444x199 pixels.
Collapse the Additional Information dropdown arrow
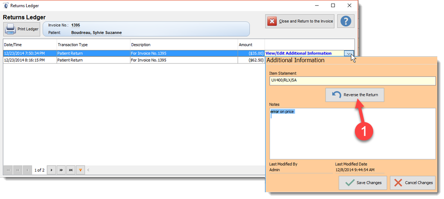pyautogui.click(x=349, y=53)
